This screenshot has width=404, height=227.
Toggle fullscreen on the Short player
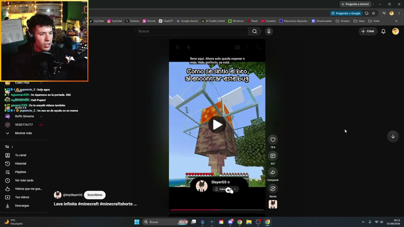258,47
